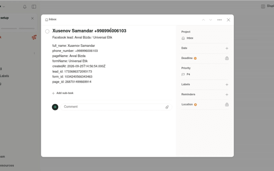The width and height of the screenshot is (274, 171).
Task: Click the Inbox tray icon under Project
Action: [183, 38]
